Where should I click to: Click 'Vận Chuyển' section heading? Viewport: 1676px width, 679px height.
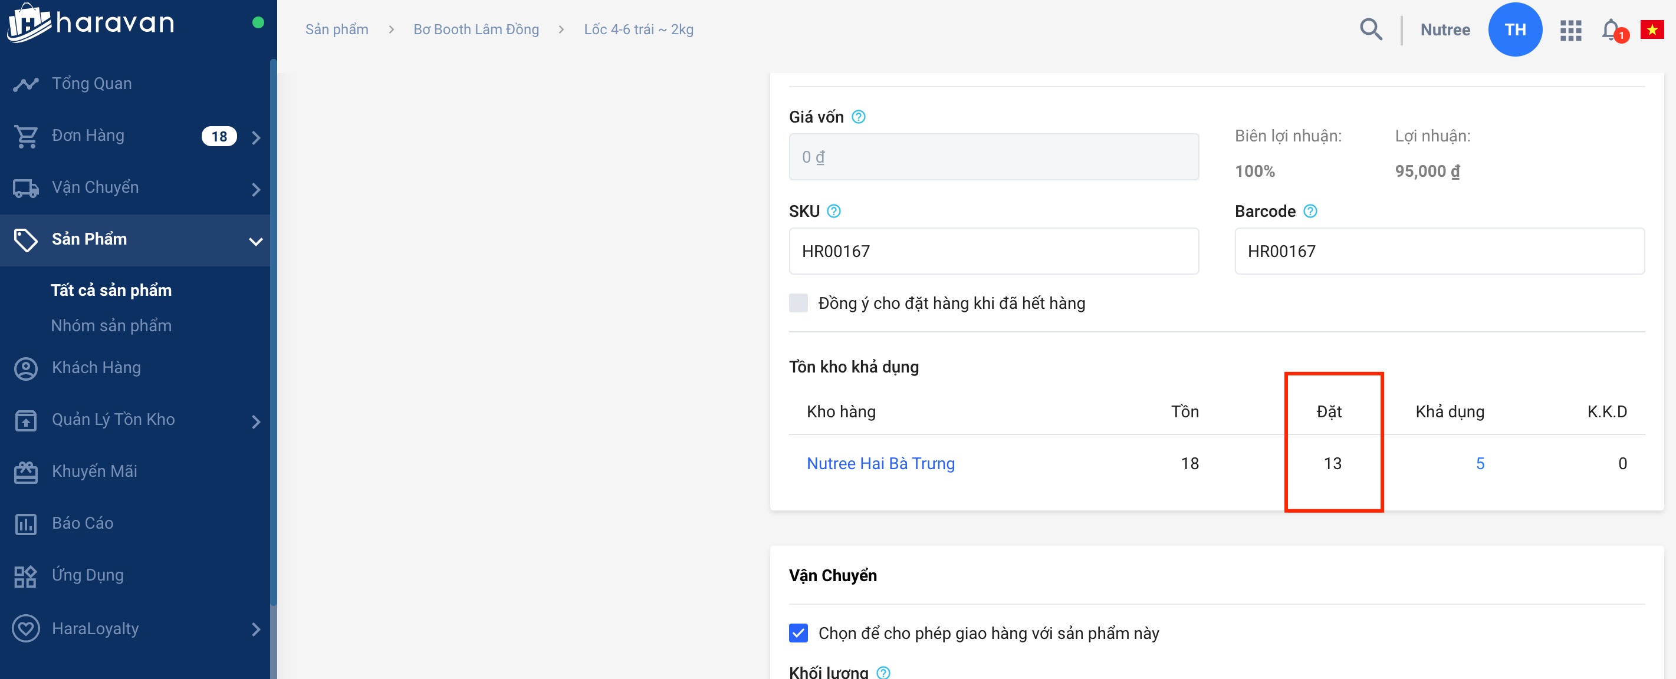(x=833, y=576)
